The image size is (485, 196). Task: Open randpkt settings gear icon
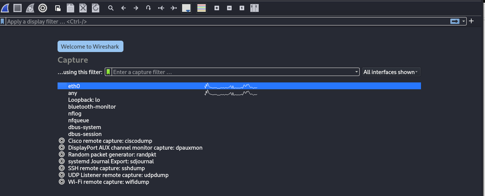pyautogui.click(x=62, y=155)
